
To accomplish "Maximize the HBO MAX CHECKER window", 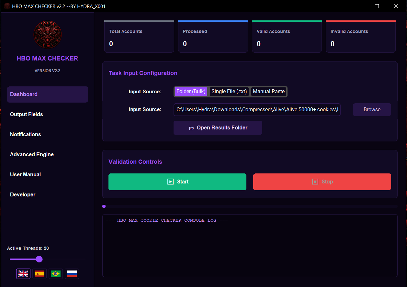I will click(377, 6).
